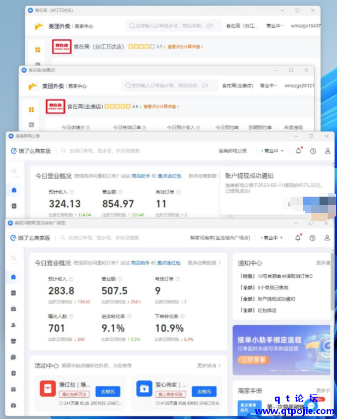Open 营业中 status dropdown in 解家河南菜 window

click(x=272, y=238)
